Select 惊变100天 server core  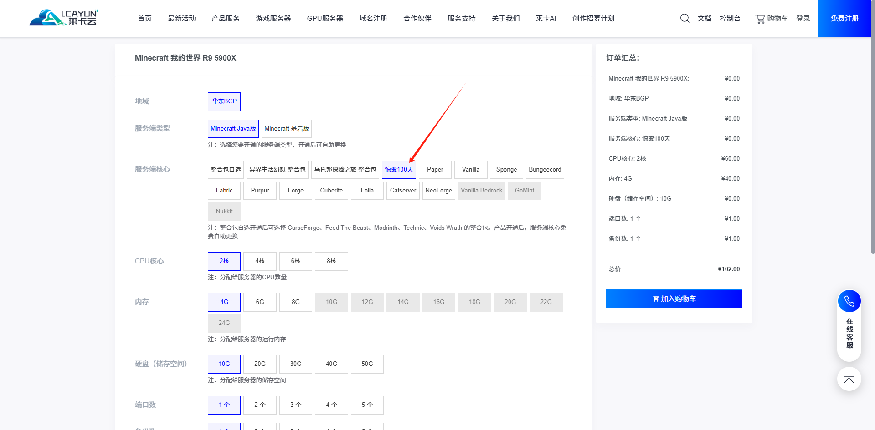click(399, 170)
